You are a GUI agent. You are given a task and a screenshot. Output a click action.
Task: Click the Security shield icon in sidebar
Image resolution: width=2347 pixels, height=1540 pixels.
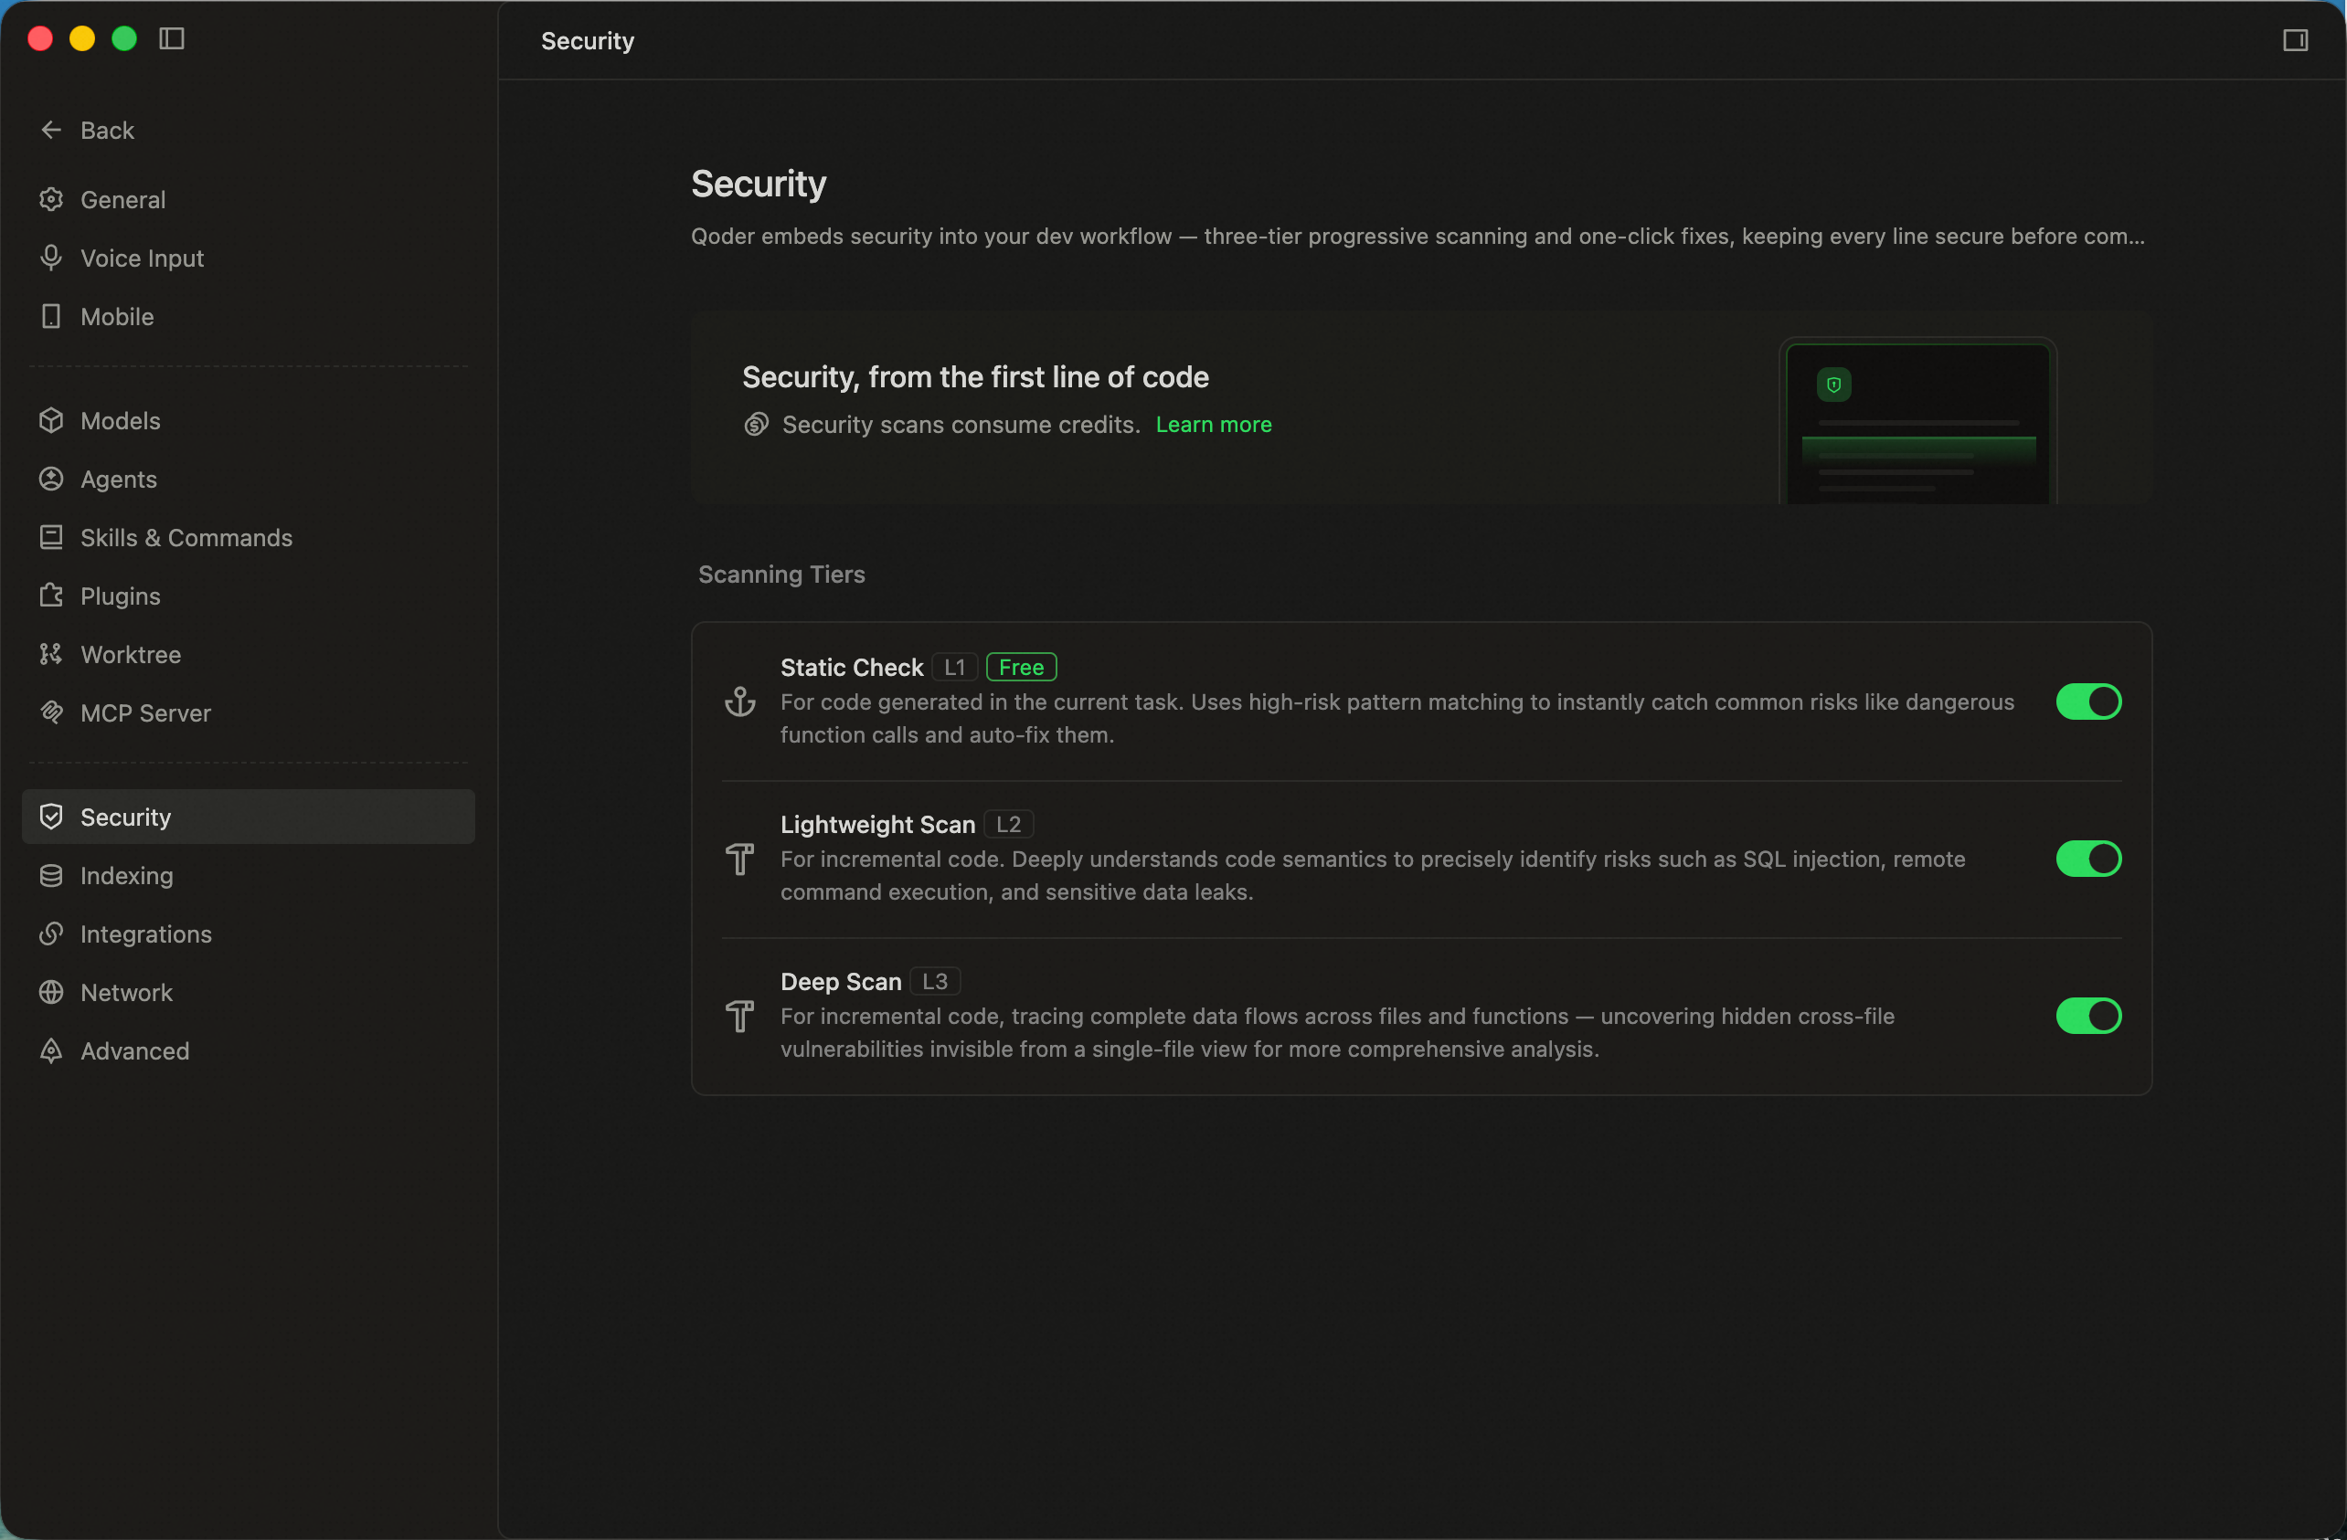[x=51, y=817]
